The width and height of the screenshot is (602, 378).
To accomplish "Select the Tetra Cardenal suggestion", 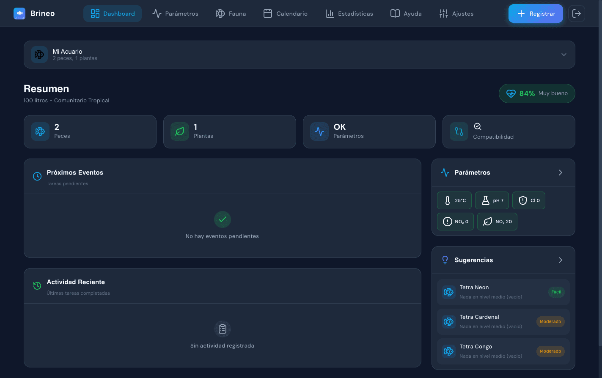I will 503,322.
